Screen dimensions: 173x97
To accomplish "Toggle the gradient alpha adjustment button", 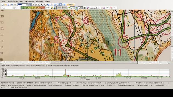I will (55, 8).
